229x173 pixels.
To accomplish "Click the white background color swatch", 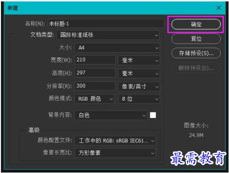I will 153,115.
